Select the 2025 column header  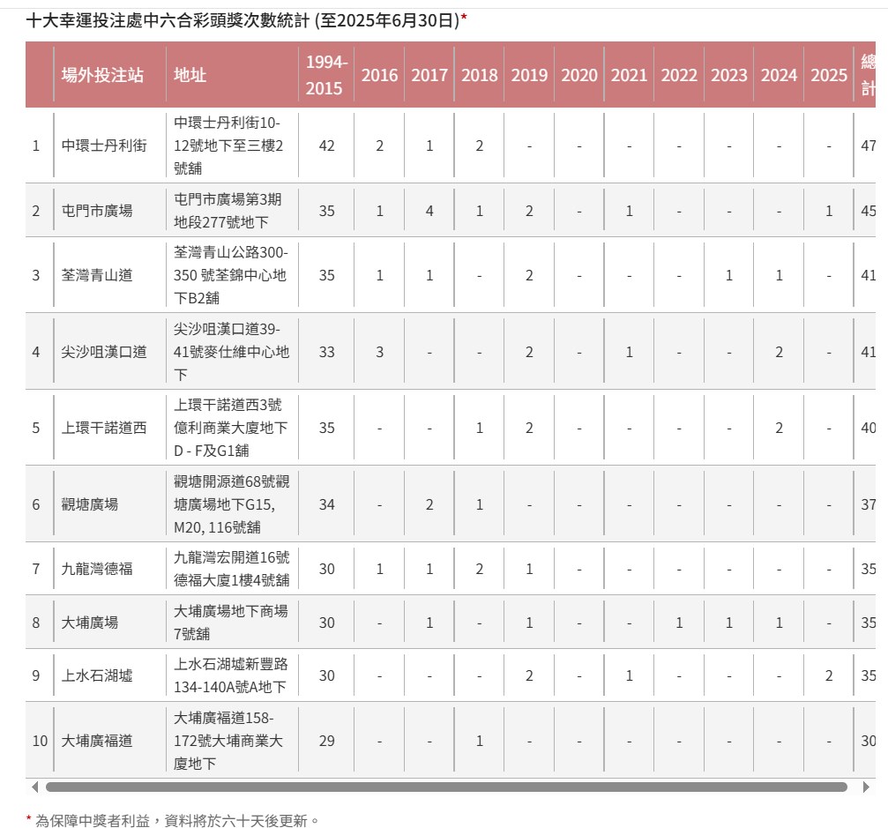point(829,75)
